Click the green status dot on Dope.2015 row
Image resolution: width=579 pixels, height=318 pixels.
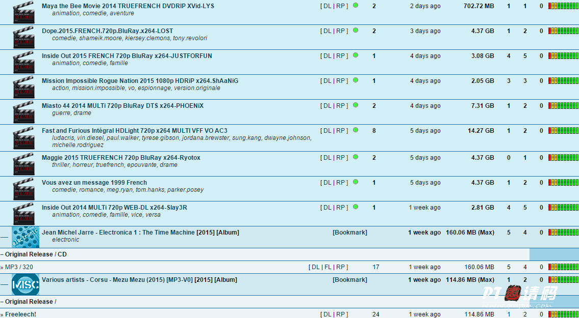coord(356,30)
